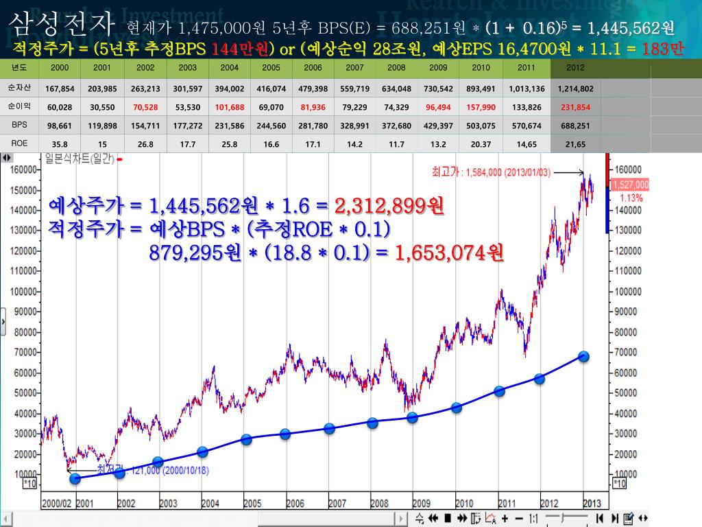Click the 2000 column header in table
This screenshot has height=527, width=702.
(x=60, y=68)
